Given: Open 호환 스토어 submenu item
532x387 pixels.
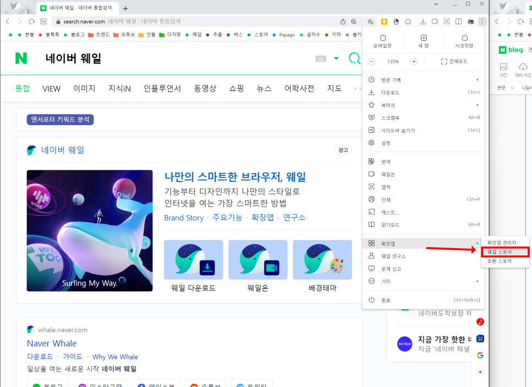Looking at the screenshot, I should coord(505,261).
